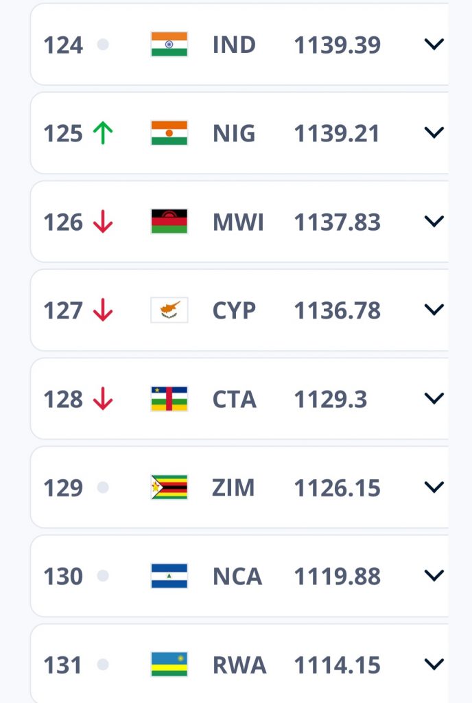Click the Nicaragua flag icon
This screenshot has width=472, height=703.
pos(169,576)
